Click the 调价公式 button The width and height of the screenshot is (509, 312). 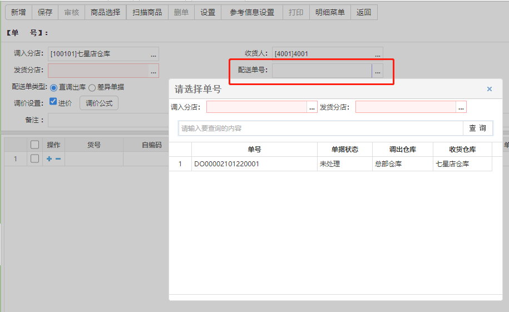point(99,103)
